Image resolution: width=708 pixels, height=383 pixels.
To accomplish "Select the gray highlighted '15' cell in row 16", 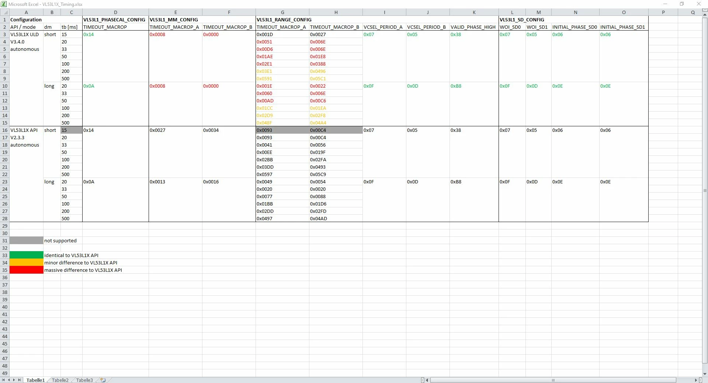I will (72, 130).
